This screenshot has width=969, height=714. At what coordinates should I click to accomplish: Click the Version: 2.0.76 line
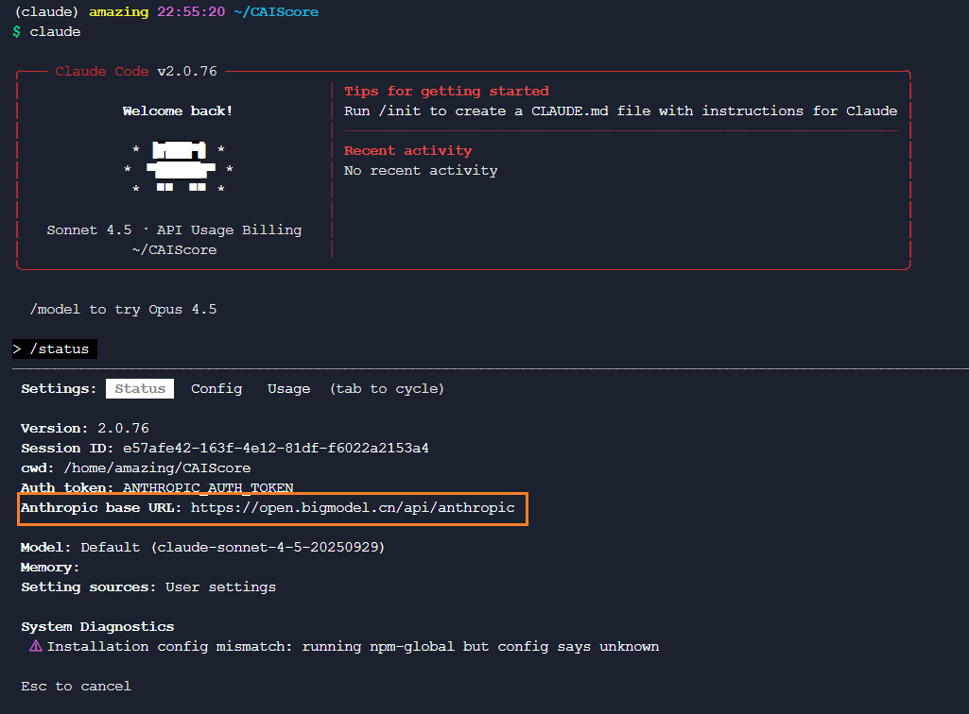[x=85, y=428]
